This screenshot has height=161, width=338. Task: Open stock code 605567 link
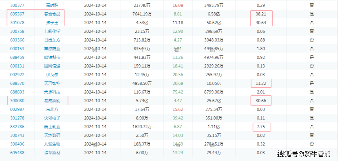(17, 14)
